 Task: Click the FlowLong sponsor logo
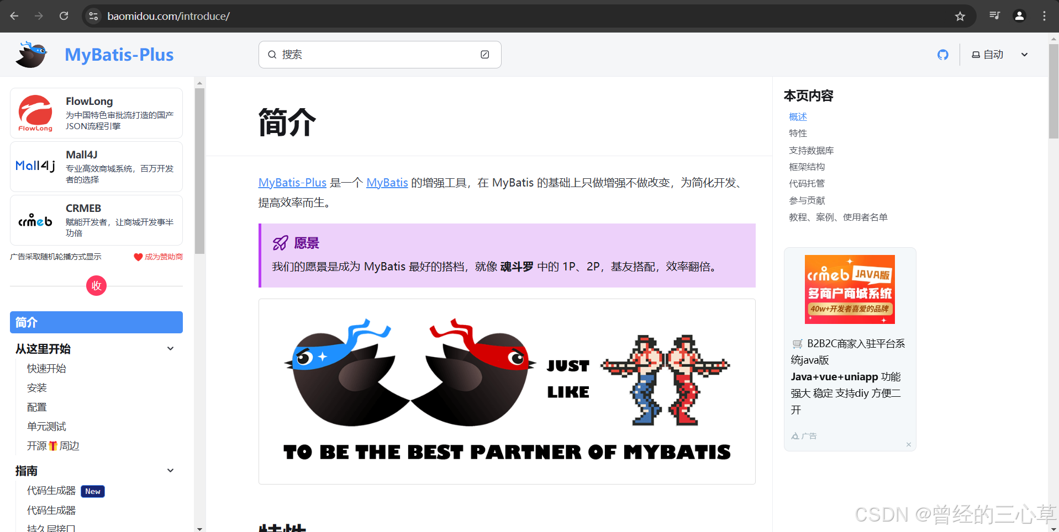[35, 113]
